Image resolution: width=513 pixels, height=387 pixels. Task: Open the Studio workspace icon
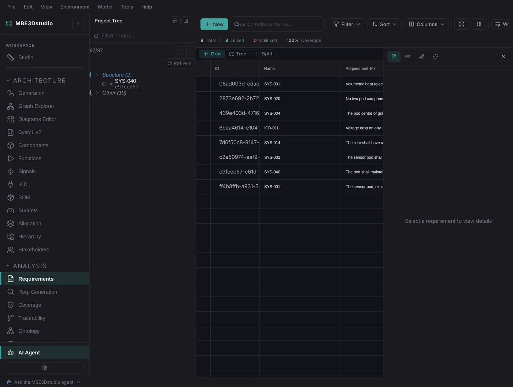[x=11, y=57]
